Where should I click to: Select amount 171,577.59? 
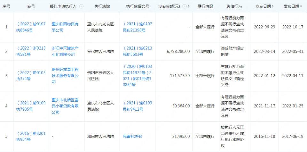click(180, 76)
